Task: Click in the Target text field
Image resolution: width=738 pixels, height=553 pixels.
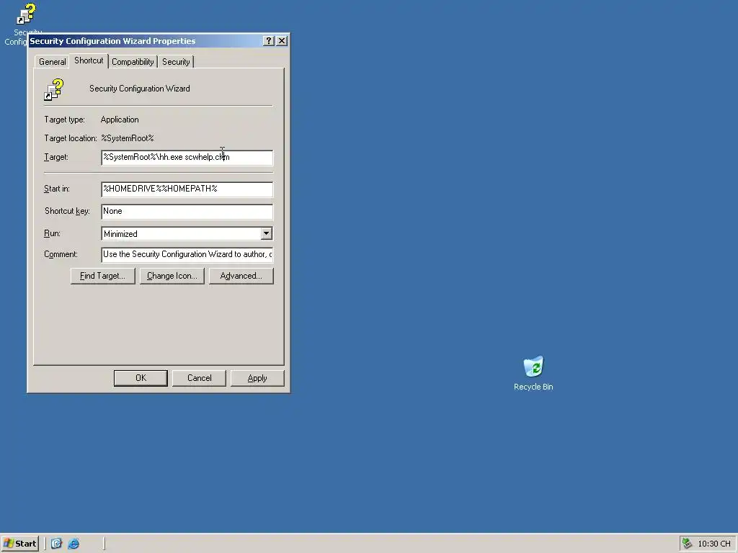Action: point(187,158)
